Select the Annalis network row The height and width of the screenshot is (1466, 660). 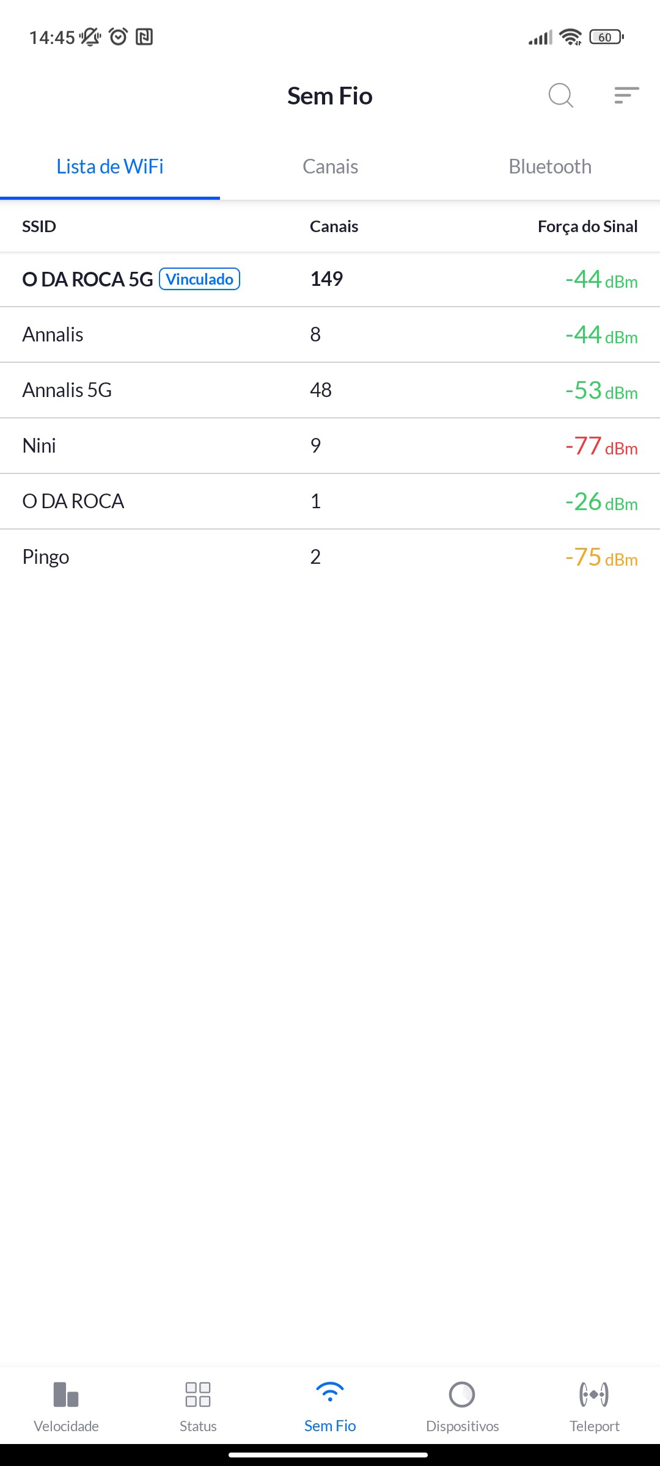point(53,335)
